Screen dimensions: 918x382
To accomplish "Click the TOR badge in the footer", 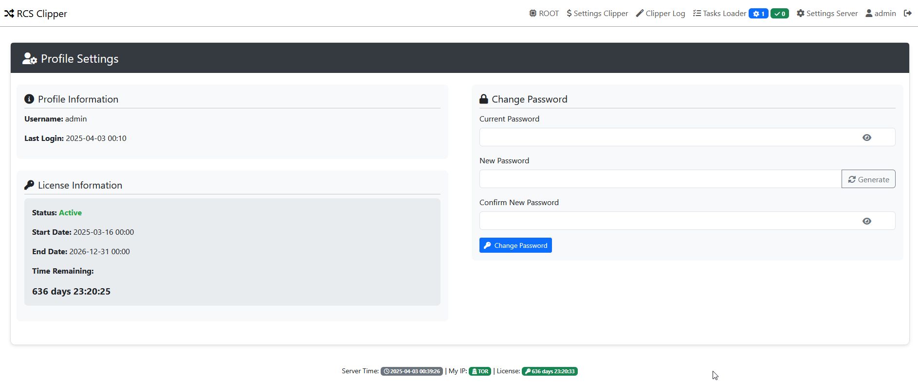I will click(480, 371).
